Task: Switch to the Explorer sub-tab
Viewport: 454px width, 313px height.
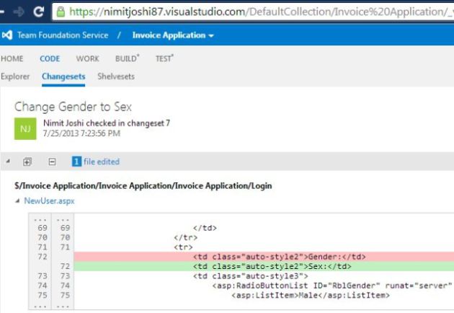Action: tap(15, 76)
